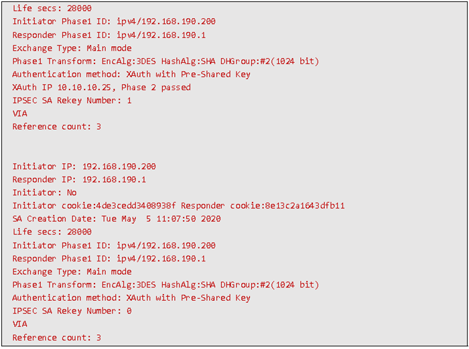469x349 pixels.
Task: Click the 'Initiator: No' line
Action: pyautogui.click(x=44, y=193)
